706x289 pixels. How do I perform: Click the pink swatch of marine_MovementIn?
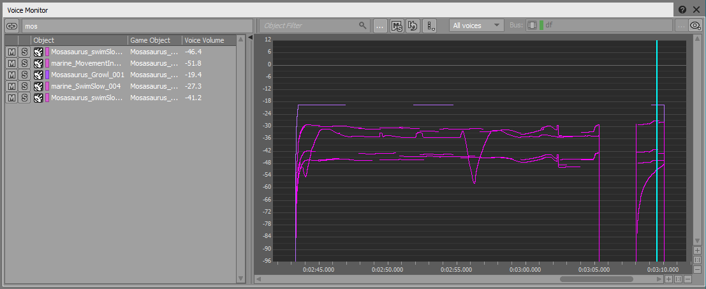[47, 63]
